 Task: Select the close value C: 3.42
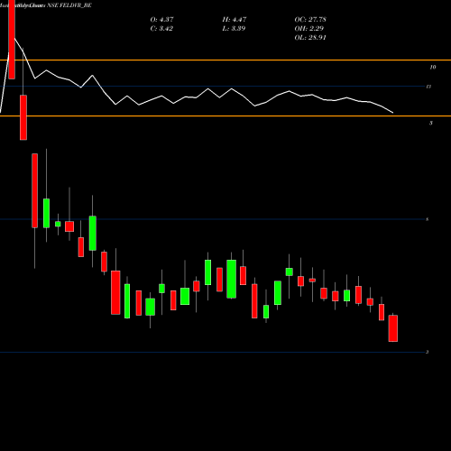[x=161, y=29]
